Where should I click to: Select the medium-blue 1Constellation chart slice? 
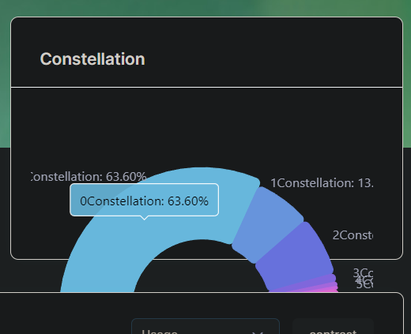[x=266, y=223]
